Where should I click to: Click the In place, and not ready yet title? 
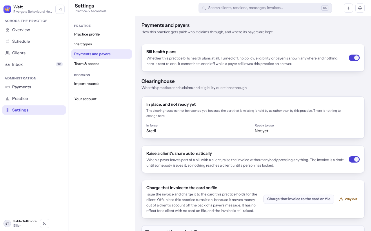(x=171, y=104)
